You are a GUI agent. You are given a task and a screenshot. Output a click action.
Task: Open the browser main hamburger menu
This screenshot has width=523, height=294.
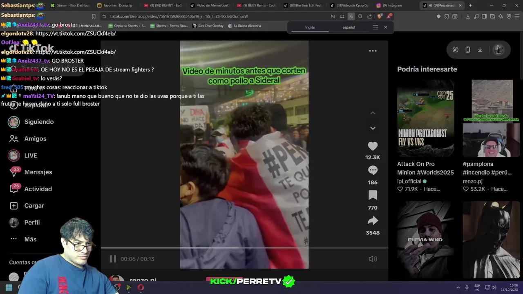pyautogui.click(x=517, y=16)
